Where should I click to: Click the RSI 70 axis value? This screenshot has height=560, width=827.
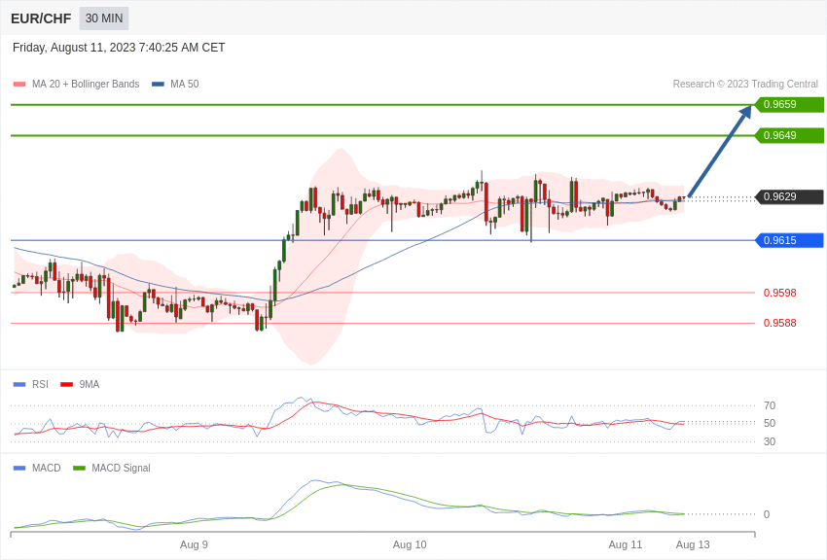770,405
